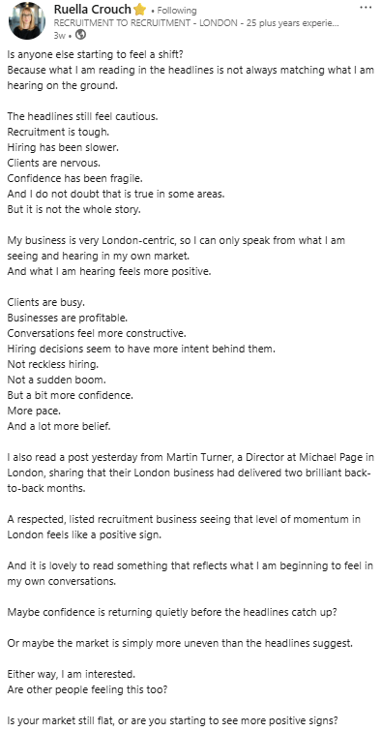381x732 pixels.
Task: Open Ruella Crouch's profile photo
Action: pos(26,21)
